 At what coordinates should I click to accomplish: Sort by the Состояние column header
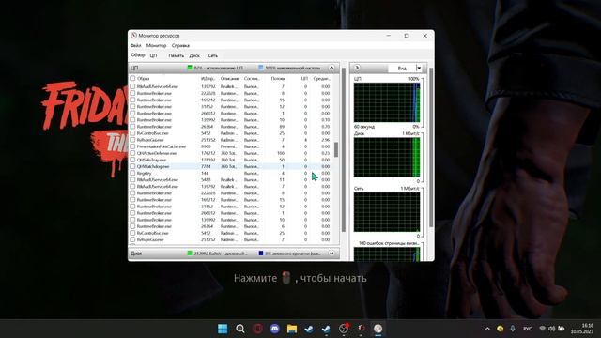253,78
